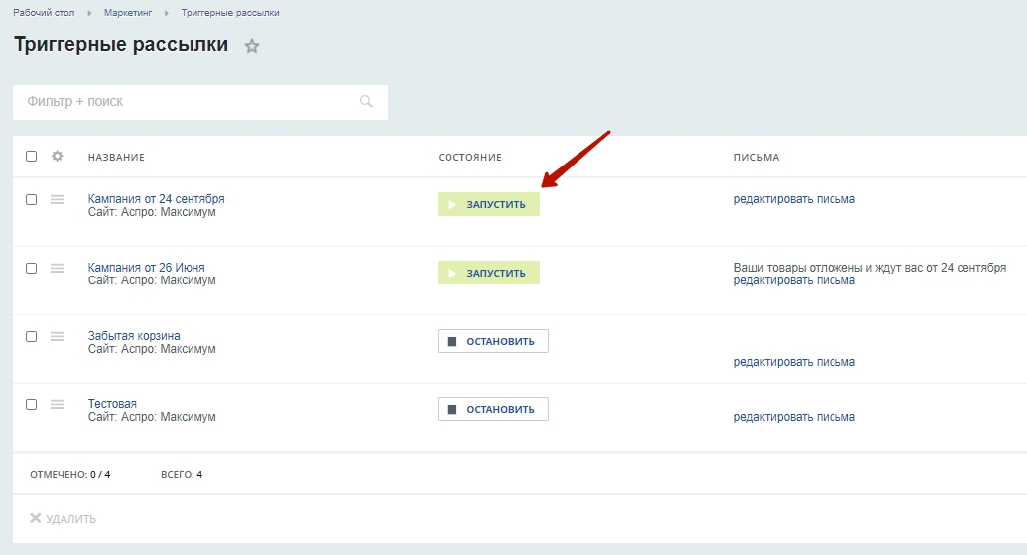The width and height of the screenshot is (1027, 555).
Task: Click the favorites star next to page title
Action: pos(252,46)
